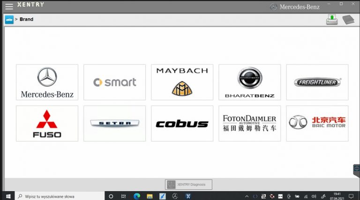Open Task View on the taskbar
The width and height of the screenshot is (360, 200).
(x=124, y=196)
